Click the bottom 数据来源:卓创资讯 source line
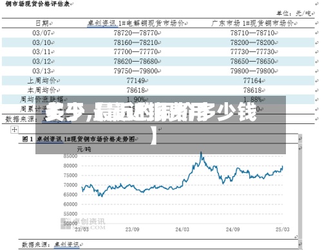Screen dimensions: 322x250 (51, 244)
